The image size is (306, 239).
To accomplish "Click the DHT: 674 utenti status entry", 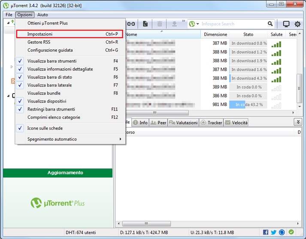I will [x=81, y=233].
